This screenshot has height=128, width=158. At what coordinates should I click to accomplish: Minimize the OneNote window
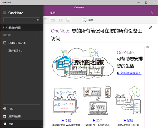click(139, 3)
